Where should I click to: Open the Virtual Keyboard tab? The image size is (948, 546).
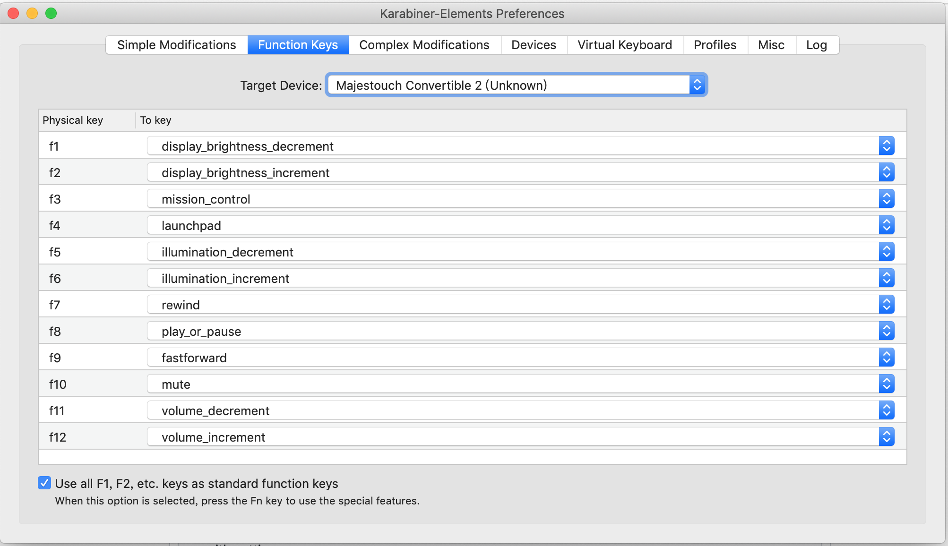click(x=624, y=45)
